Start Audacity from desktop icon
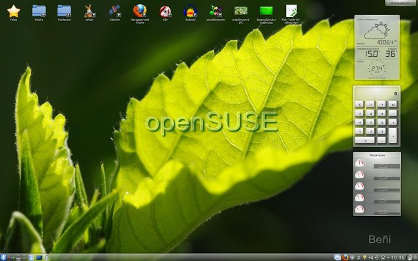Image resolution: width=418 pixels, height=261 pixels. [x=190, y=10]
